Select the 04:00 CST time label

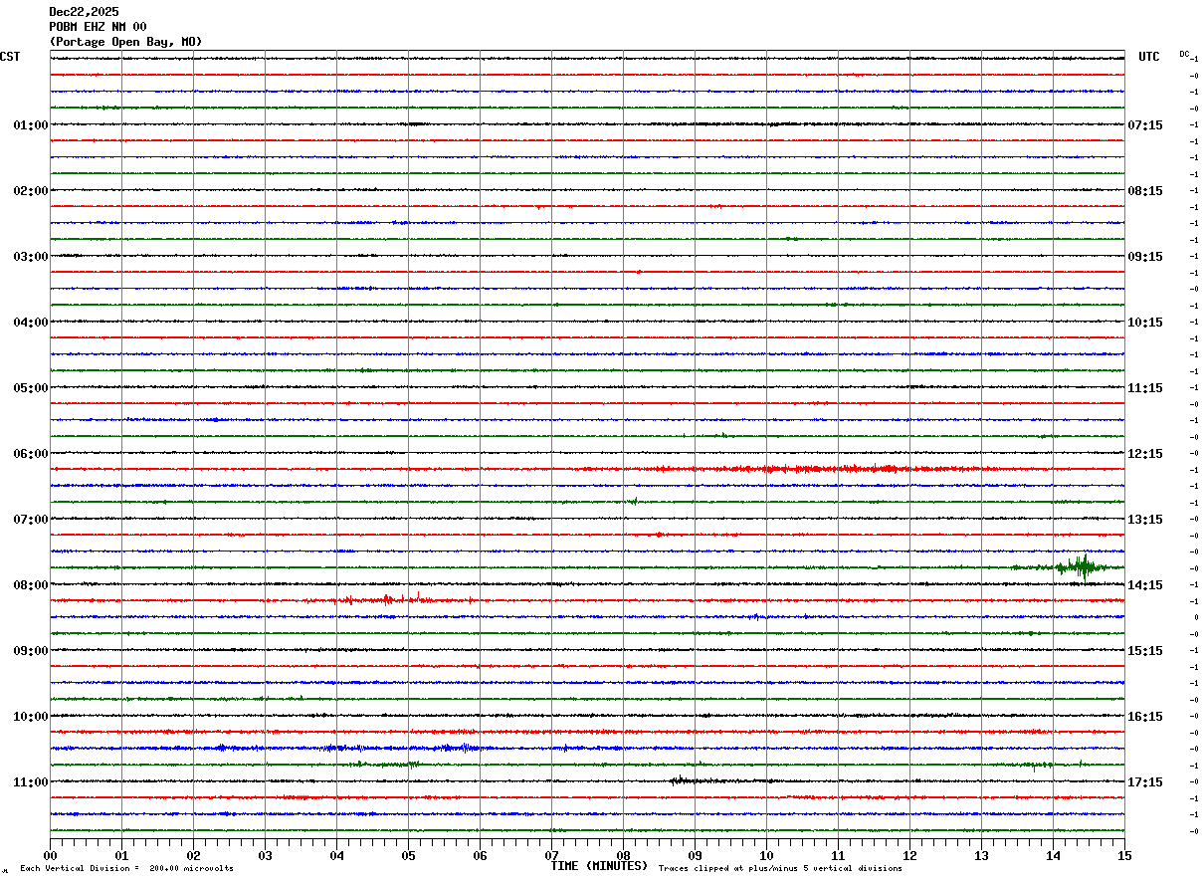30,323
